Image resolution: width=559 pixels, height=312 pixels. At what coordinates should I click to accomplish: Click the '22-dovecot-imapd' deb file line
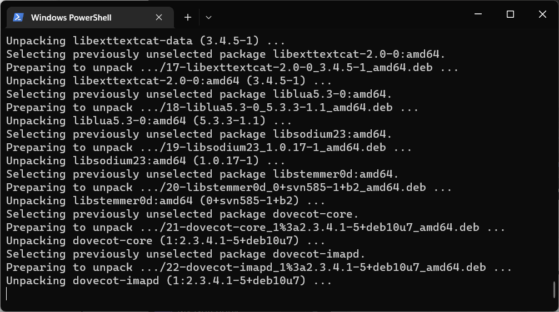pos(259,268)
